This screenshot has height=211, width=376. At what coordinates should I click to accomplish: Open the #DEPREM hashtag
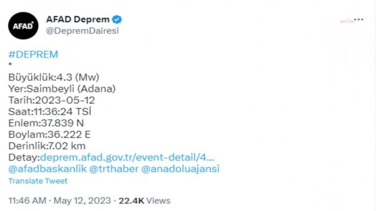click(33, 54)
